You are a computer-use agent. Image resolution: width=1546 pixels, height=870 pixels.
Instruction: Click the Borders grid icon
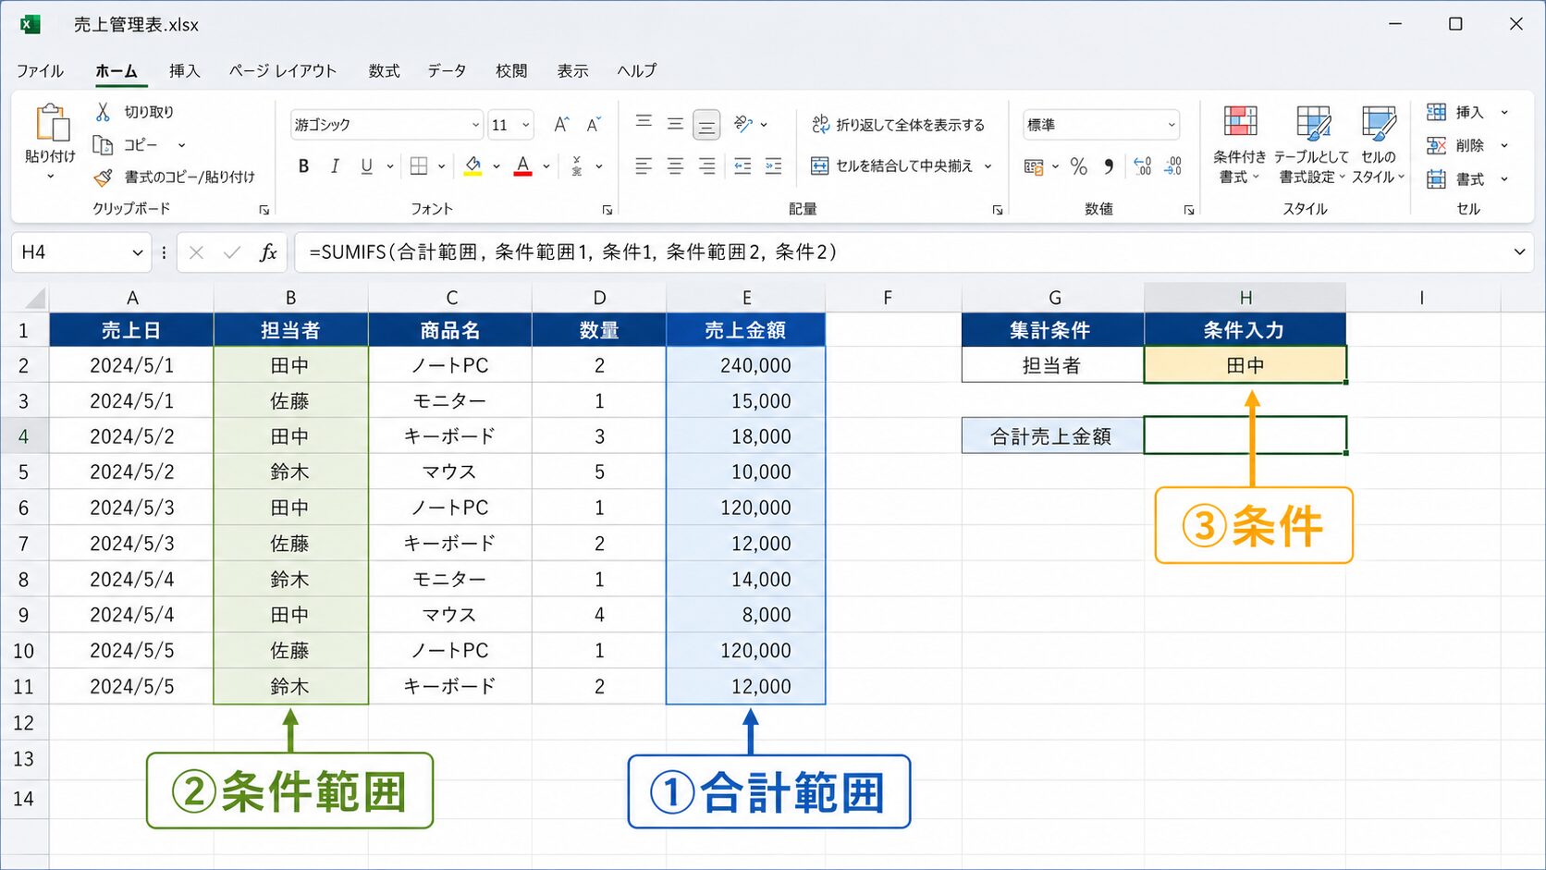(x=419, y=166)
